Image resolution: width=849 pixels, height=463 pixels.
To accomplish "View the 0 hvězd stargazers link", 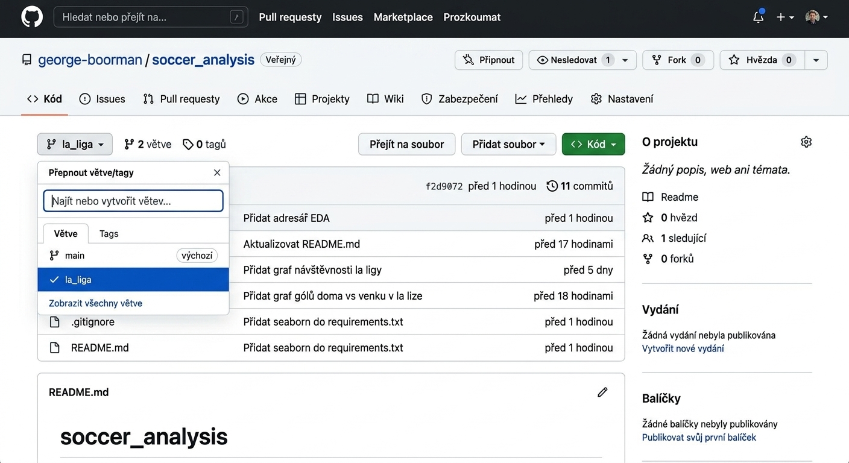I will [670, 218].
